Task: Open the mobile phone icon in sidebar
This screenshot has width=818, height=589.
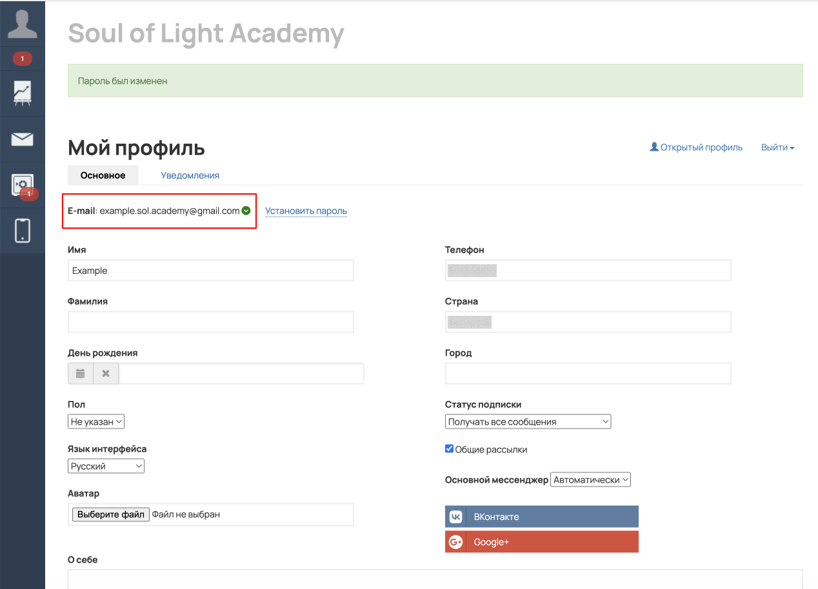Action: click(23, 231)
